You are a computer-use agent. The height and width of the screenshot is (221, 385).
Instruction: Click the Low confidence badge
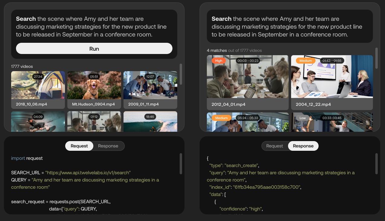pos(303,118)
